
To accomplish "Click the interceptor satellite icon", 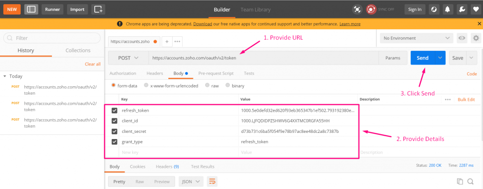I will click(x=357, y=9).
